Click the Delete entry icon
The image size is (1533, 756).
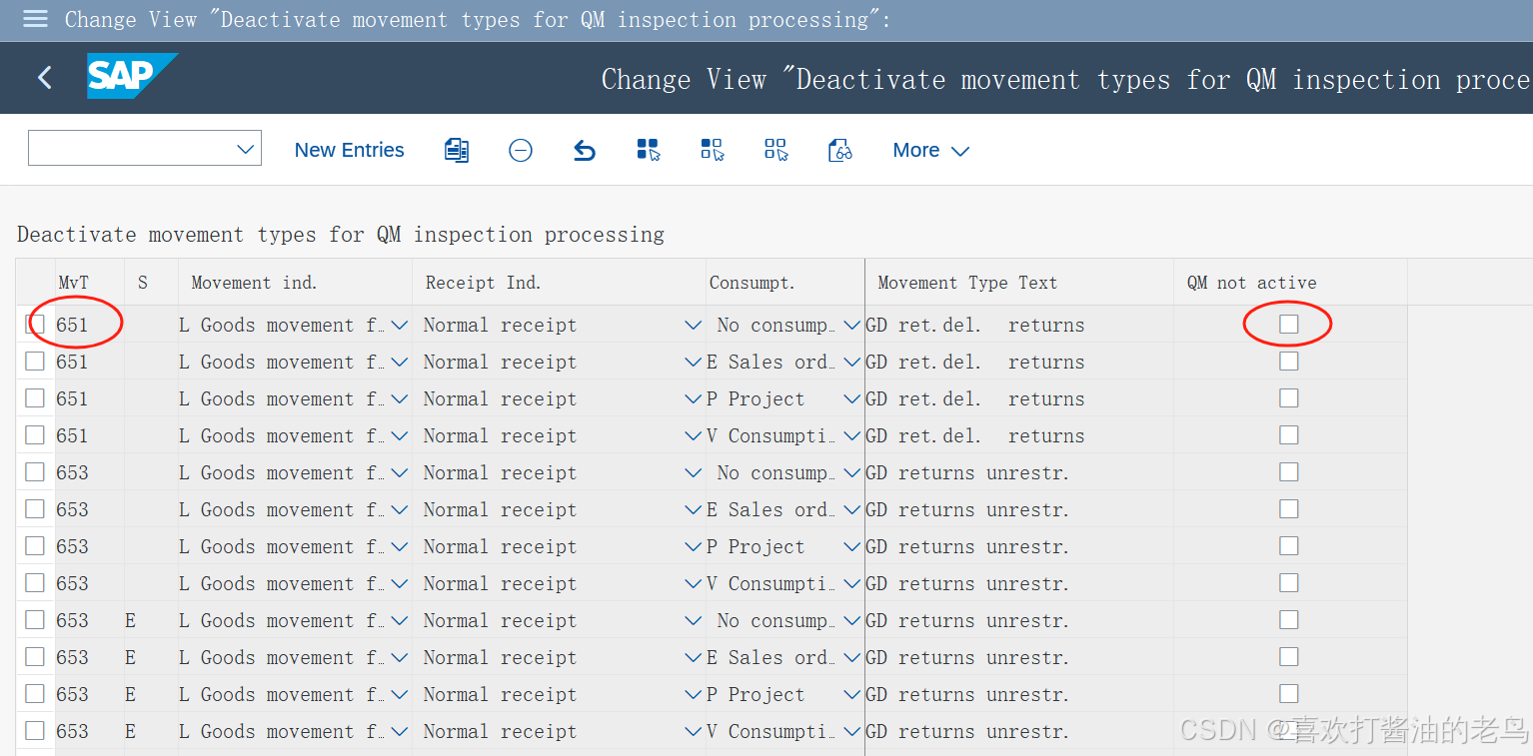(x=521, y=150)
